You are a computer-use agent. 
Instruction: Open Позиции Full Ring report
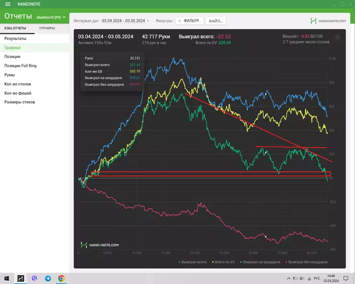(34, 66)
